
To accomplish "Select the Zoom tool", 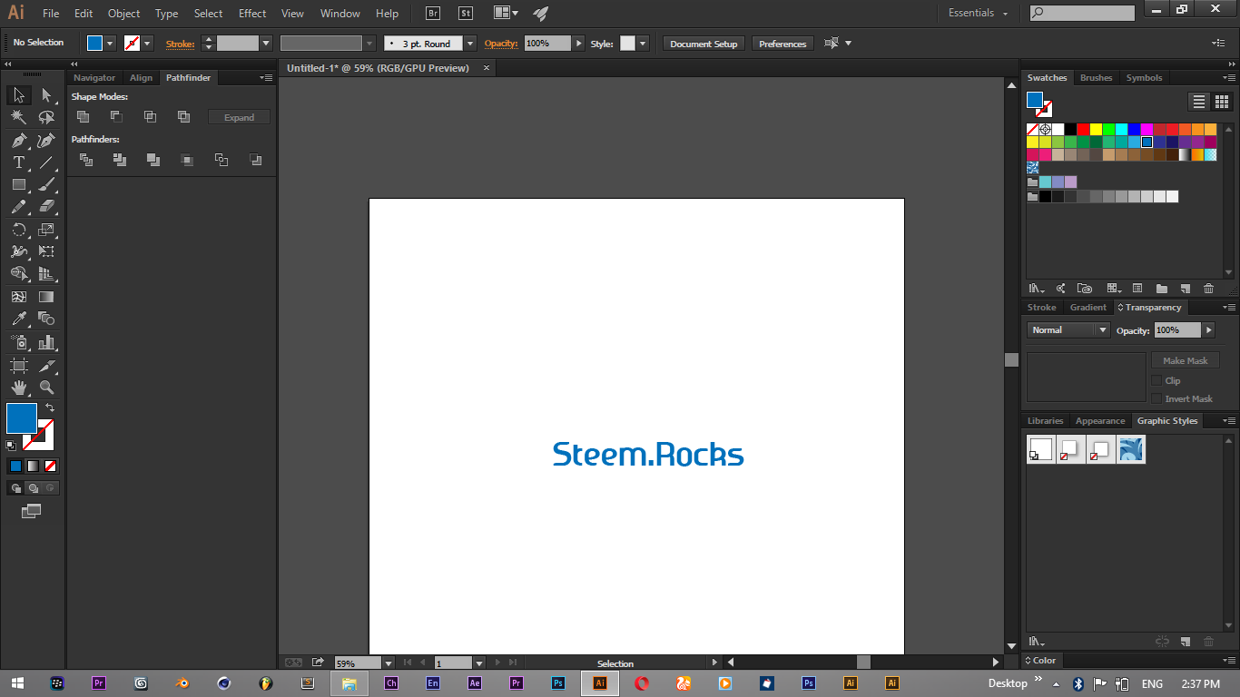I will [x=47, y=388].
